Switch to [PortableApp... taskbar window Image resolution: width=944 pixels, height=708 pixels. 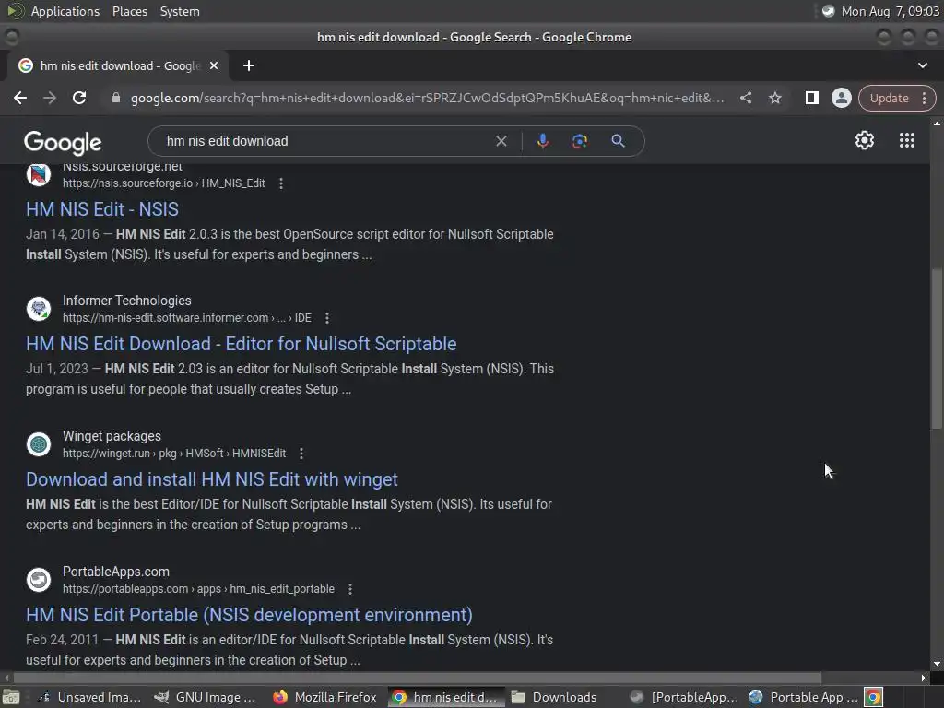coord(684,697)
